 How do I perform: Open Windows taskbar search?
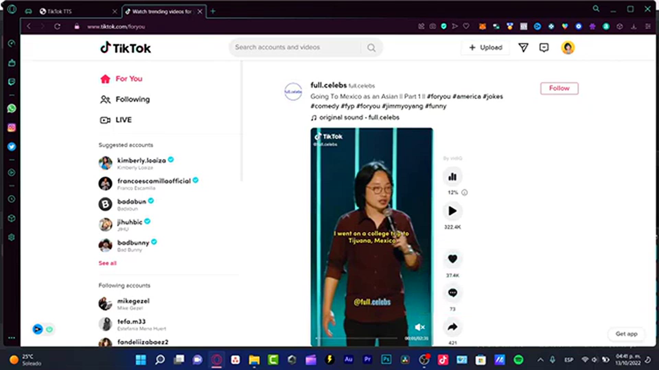pos(160,359)
